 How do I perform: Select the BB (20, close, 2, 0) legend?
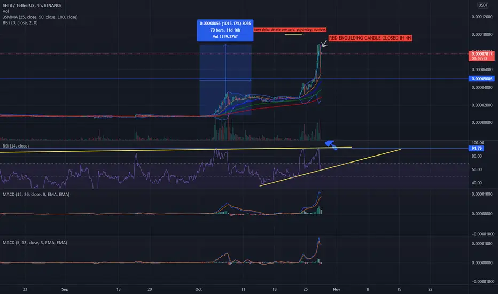pos(20,22)
